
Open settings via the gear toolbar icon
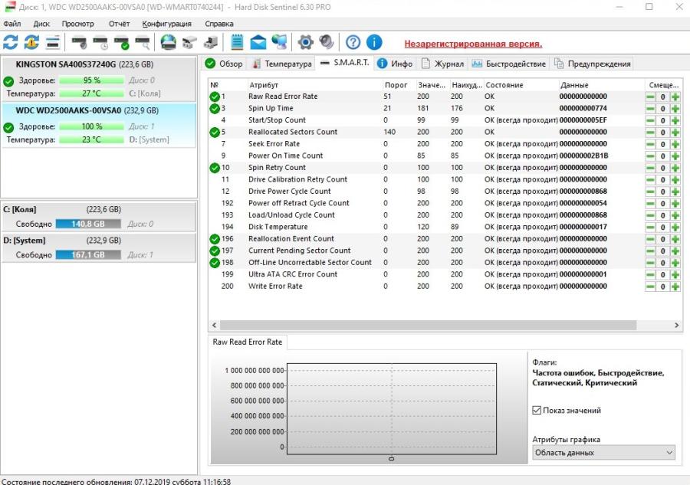tap(305, 42)
